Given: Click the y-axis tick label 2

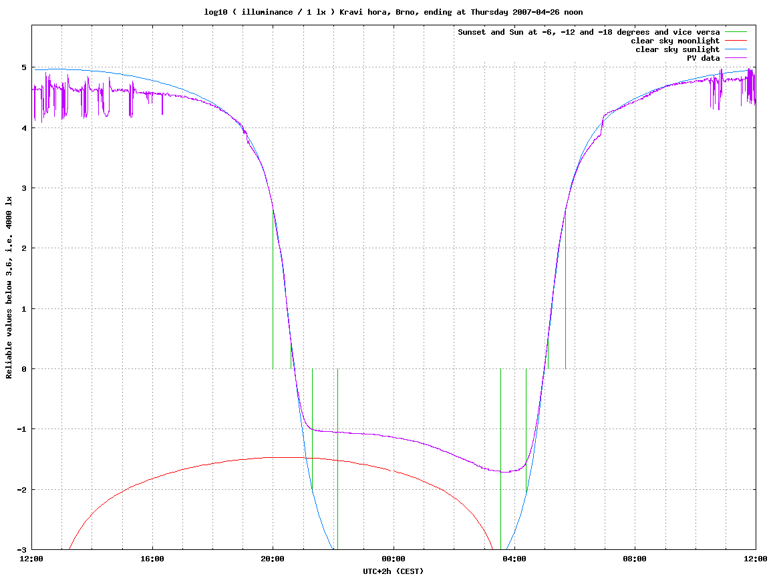Looking at the screenshot, I should (x=24, y=248).
